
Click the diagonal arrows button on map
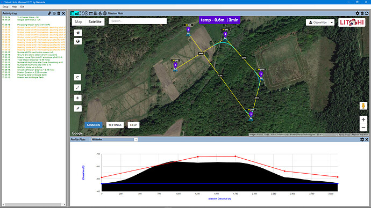tap(77, 88)
